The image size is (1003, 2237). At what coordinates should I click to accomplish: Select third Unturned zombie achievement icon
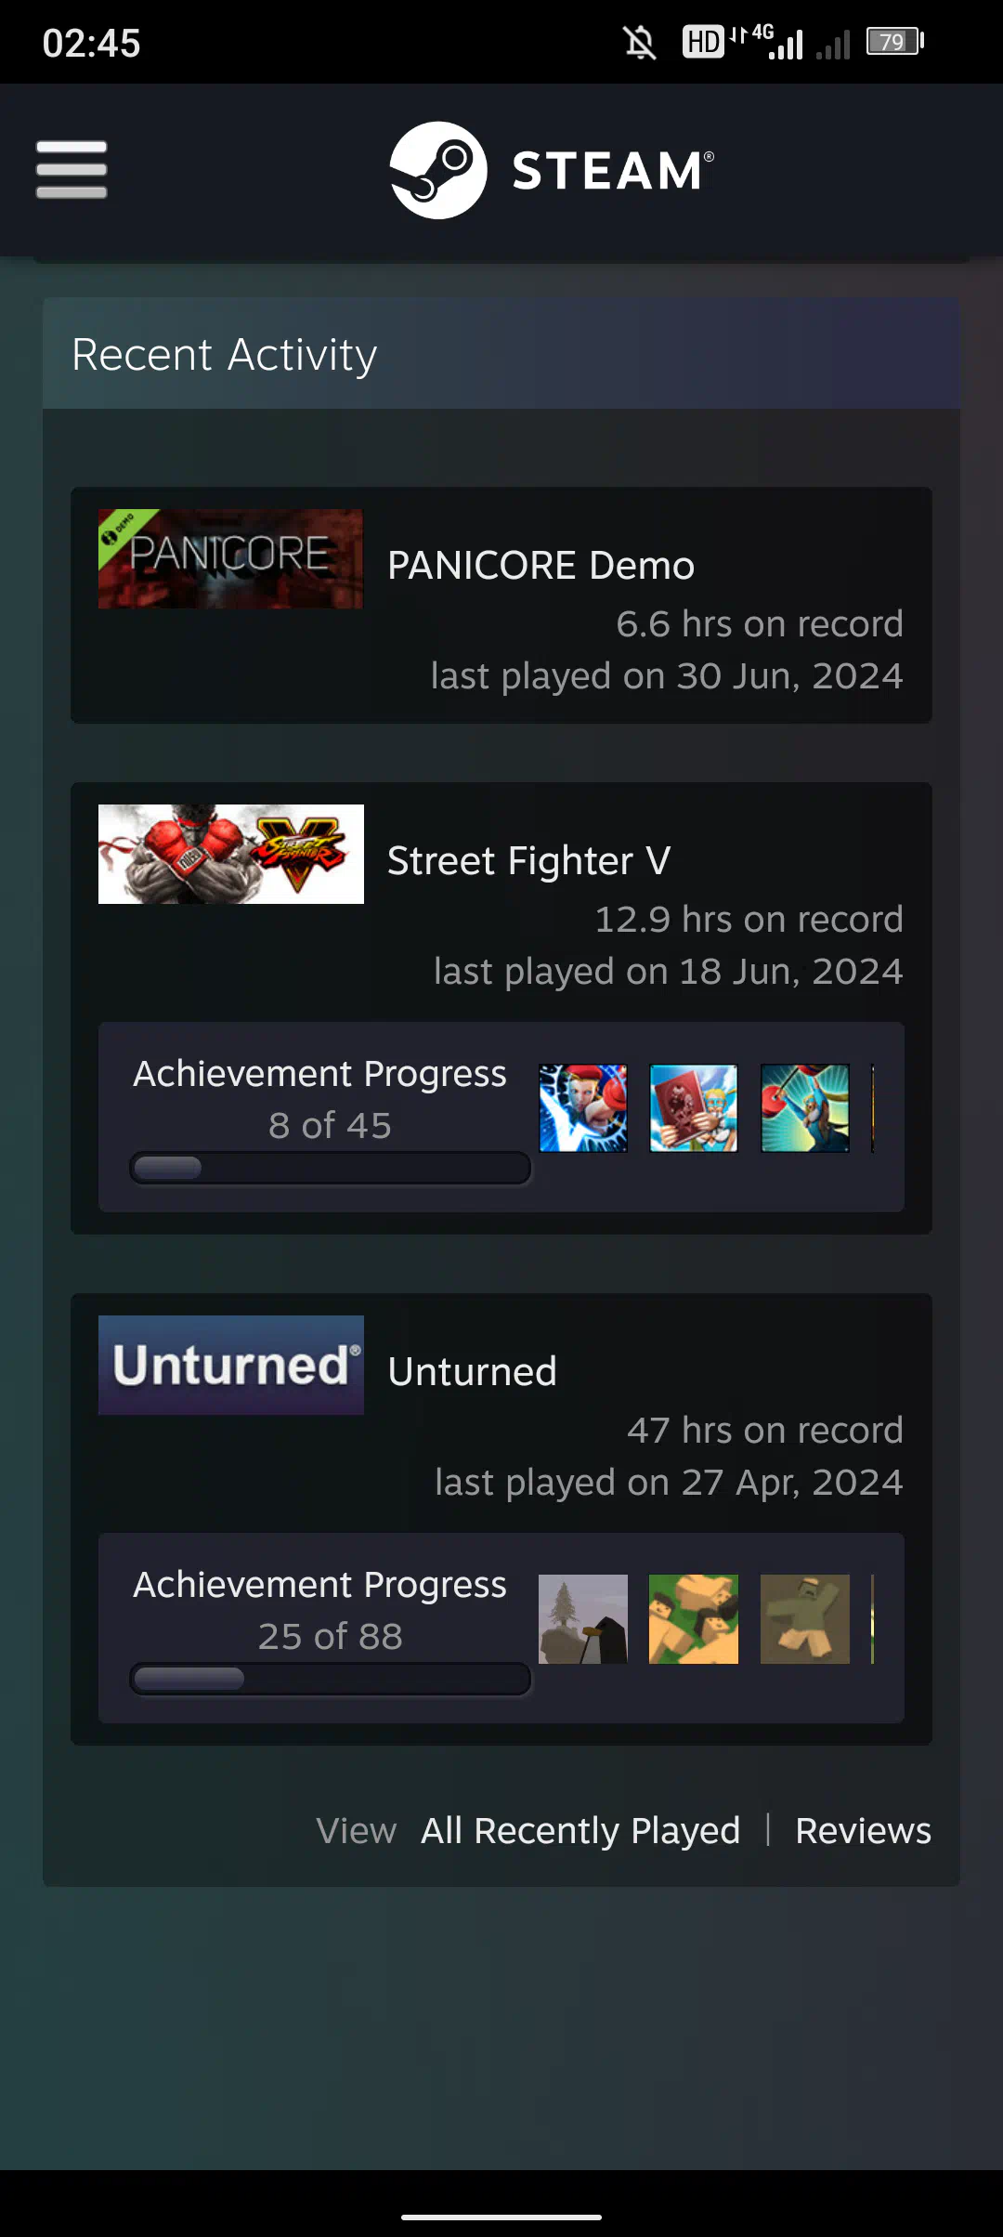click(805, 1619)
